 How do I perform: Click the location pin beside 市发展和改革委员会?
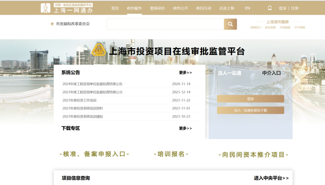(52, 24)
